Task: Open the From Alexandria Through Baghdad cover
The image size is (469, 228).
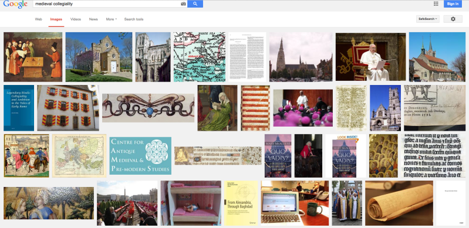Action: (241, 203)
